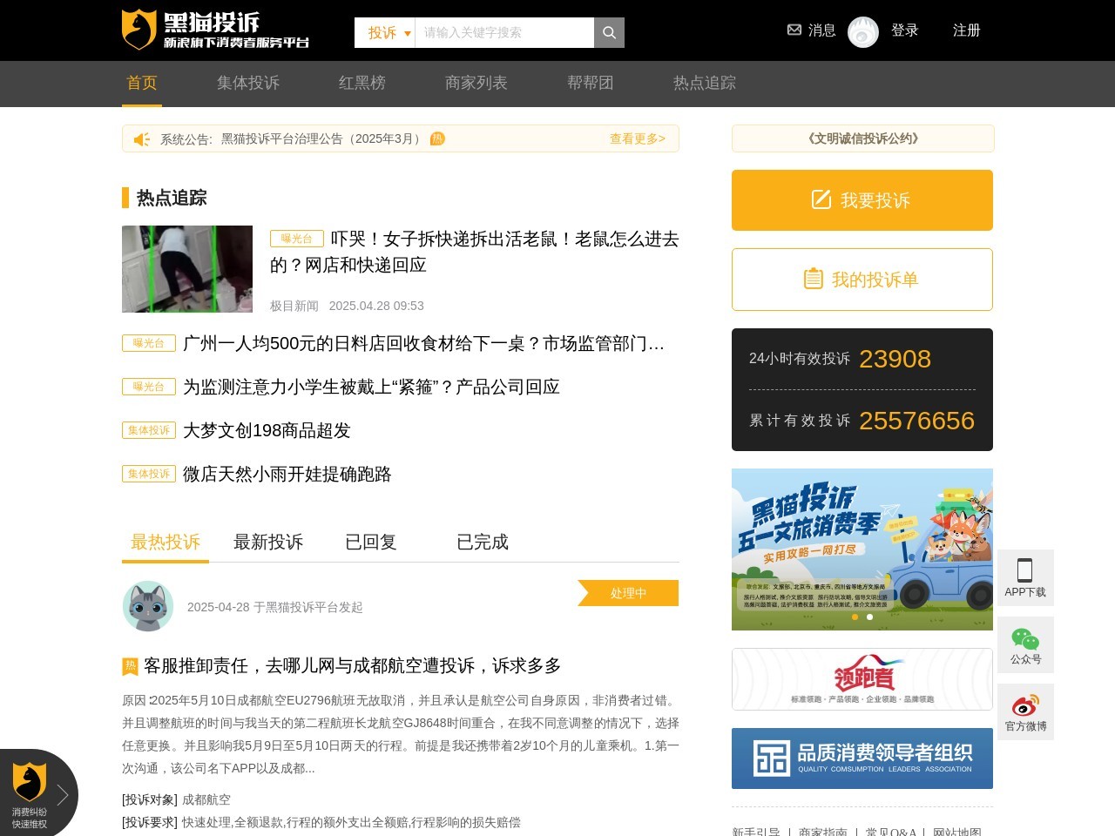Viewport: 1115px width, 836px height.
Task: Open 黑猫投诉平台治理公告 announcement
Action: (323, 138)
